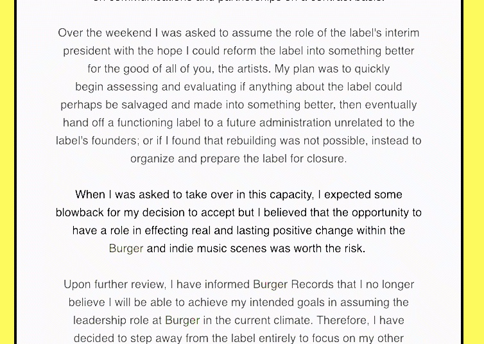Viewport: 484px width, 344px height.
Task: Click the cut-off line of text at the top
Action: [238, 2]
